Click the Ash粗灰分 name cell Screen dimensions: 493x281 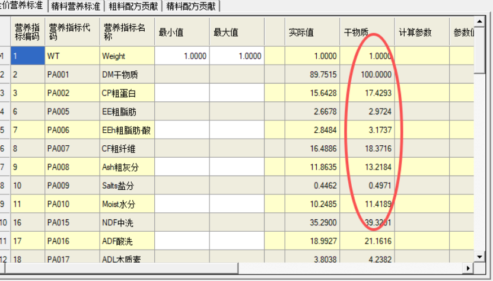(x=127, y=167)
